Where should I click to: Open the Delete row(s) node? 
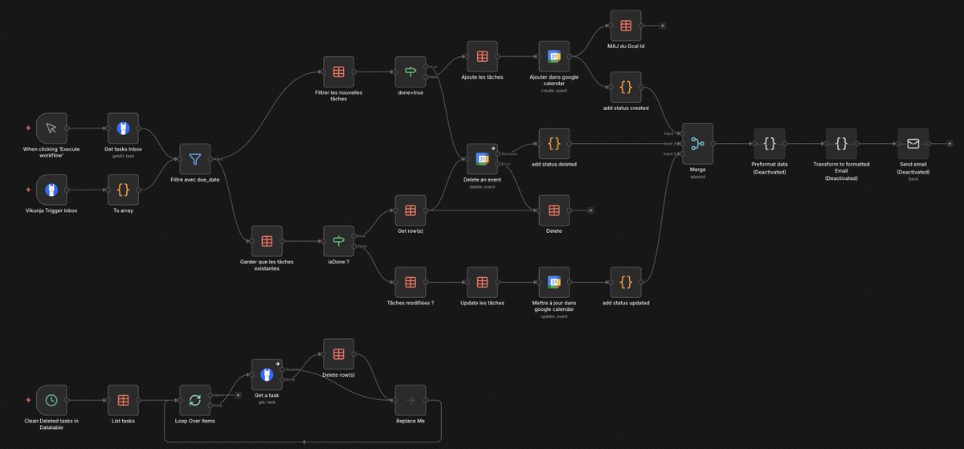coord(338,353)
